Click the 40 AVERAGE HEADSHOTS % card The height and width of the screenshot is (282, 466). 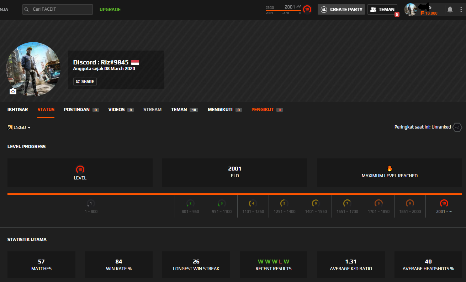tap(428, 265)
